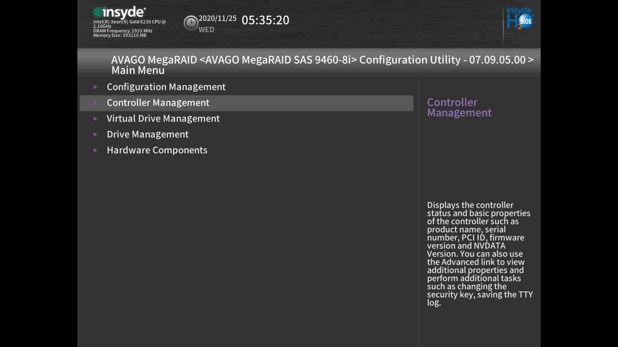618x347 pixels.
Task: Select Virtual Drive Management
Action: [163, 118]
